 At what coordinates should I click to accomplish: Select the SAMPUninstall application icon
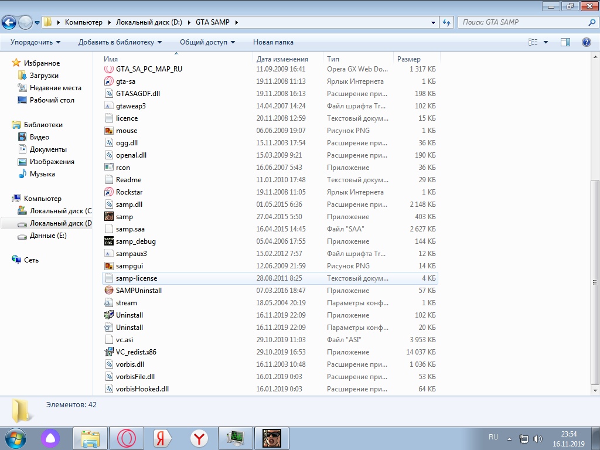click(109, 291)
